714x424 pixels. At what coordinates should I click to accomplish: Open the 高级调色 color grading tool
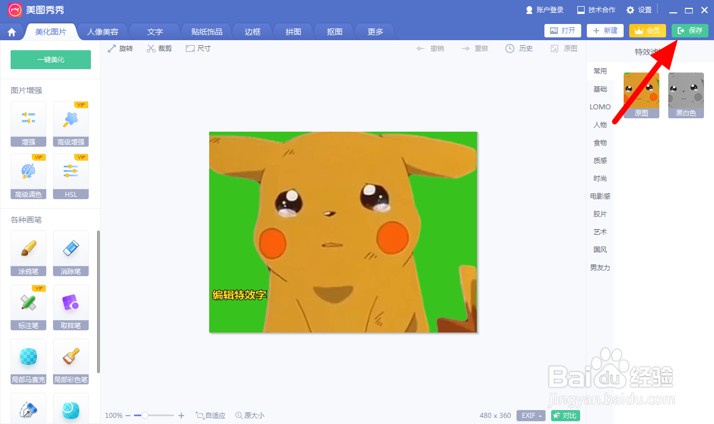click(x=28, y=176)
